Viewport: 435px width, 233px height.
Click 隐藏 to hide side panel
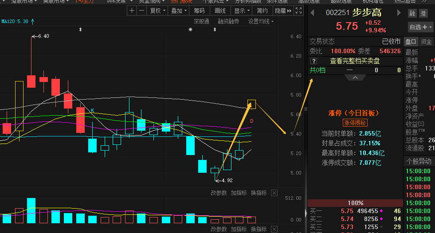click(x=283, y=11)
